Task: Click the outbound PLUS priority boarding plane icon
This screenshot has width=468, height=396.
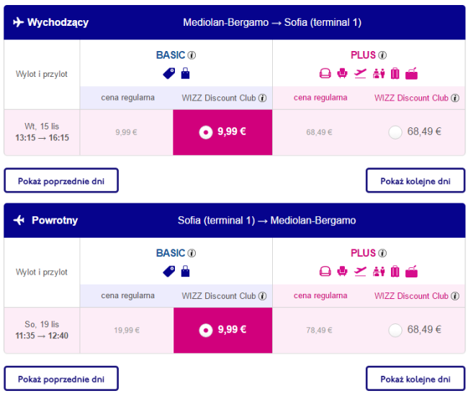Action: point(361,73)
